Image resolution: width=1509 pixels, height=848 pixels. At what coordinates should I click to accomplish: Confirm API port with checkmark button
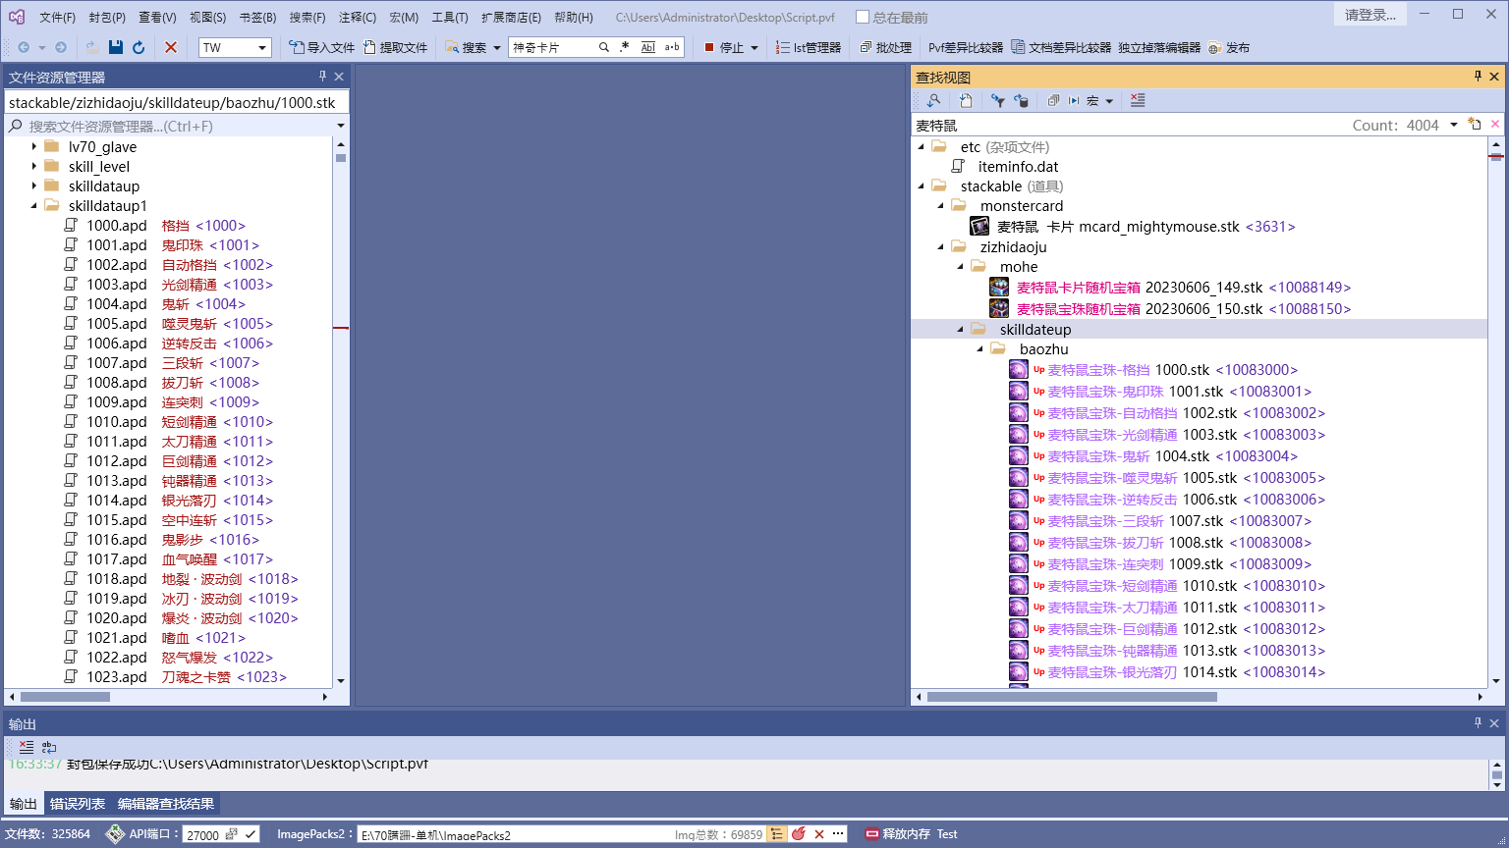pos(251,834)
